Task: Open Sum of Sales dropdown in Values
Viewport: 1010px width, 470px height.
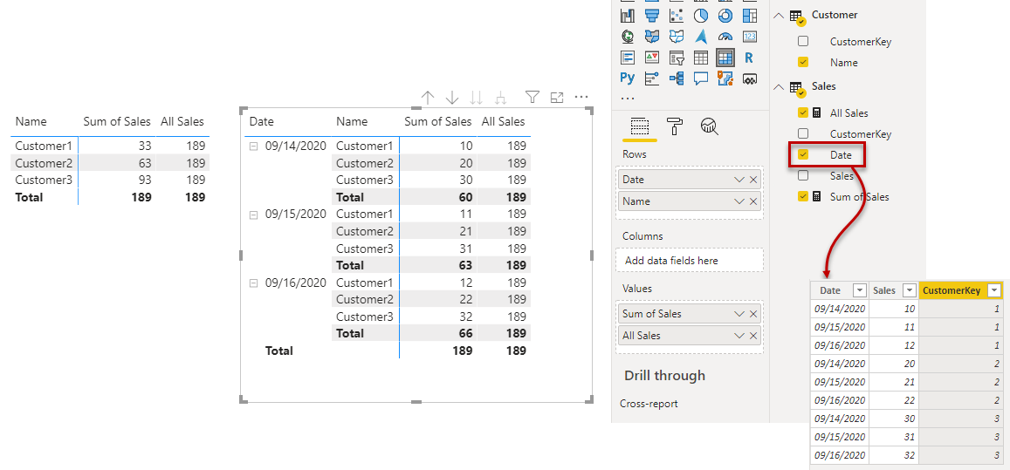Action: tap(739, 314)
